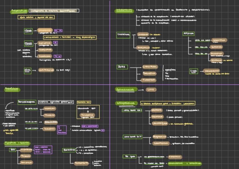Select the Citalopram brown pill
Screen dimensions: 239x169
[150, 67]
